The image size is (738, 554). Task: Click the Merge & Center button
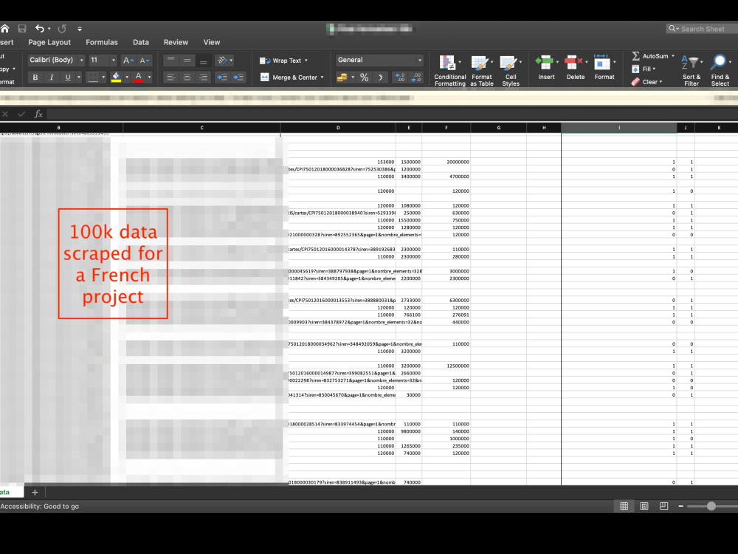289,78
